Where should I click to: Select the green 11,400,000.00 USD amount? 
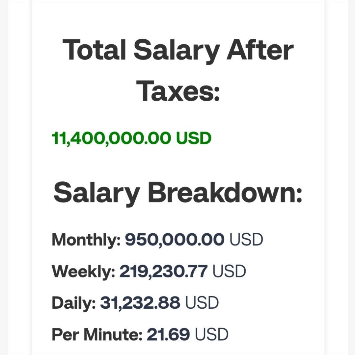132,138
